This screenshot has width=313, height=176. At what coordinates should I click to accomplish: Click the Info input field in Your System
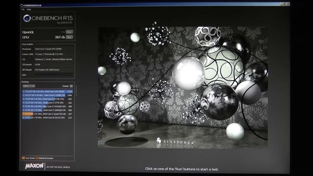[54, 75]
